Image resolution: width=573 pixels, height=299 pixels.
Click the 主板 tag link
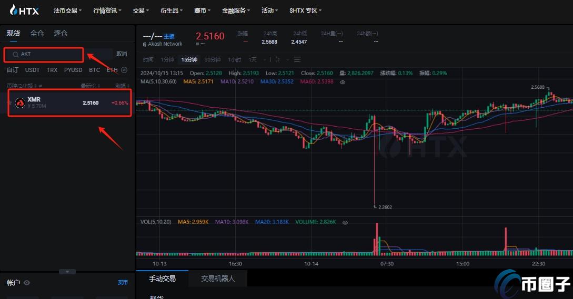click(x=169, y=36)
